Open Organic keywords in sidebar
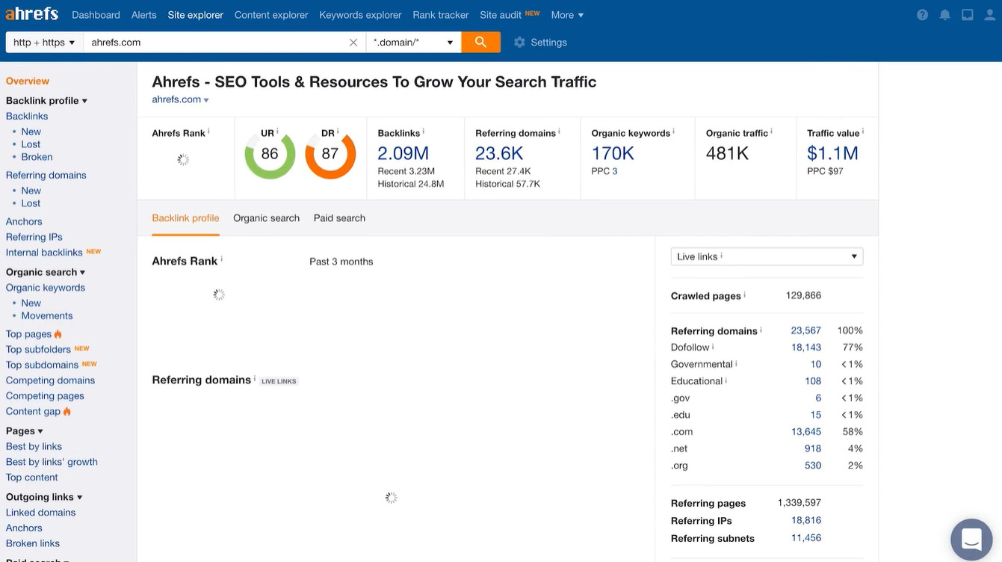Screen dimensions: 1002x562 (x=46, y=288)
